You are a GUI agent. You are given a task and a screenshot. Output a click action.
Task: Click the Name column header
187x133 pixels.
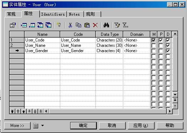click(x=42, y=34)
